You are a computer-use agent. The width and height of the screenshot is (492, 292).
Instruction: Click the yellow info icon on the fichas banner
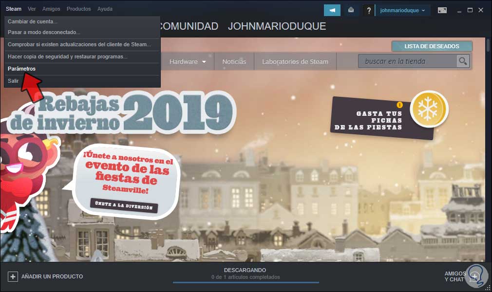tap(399, 105)
